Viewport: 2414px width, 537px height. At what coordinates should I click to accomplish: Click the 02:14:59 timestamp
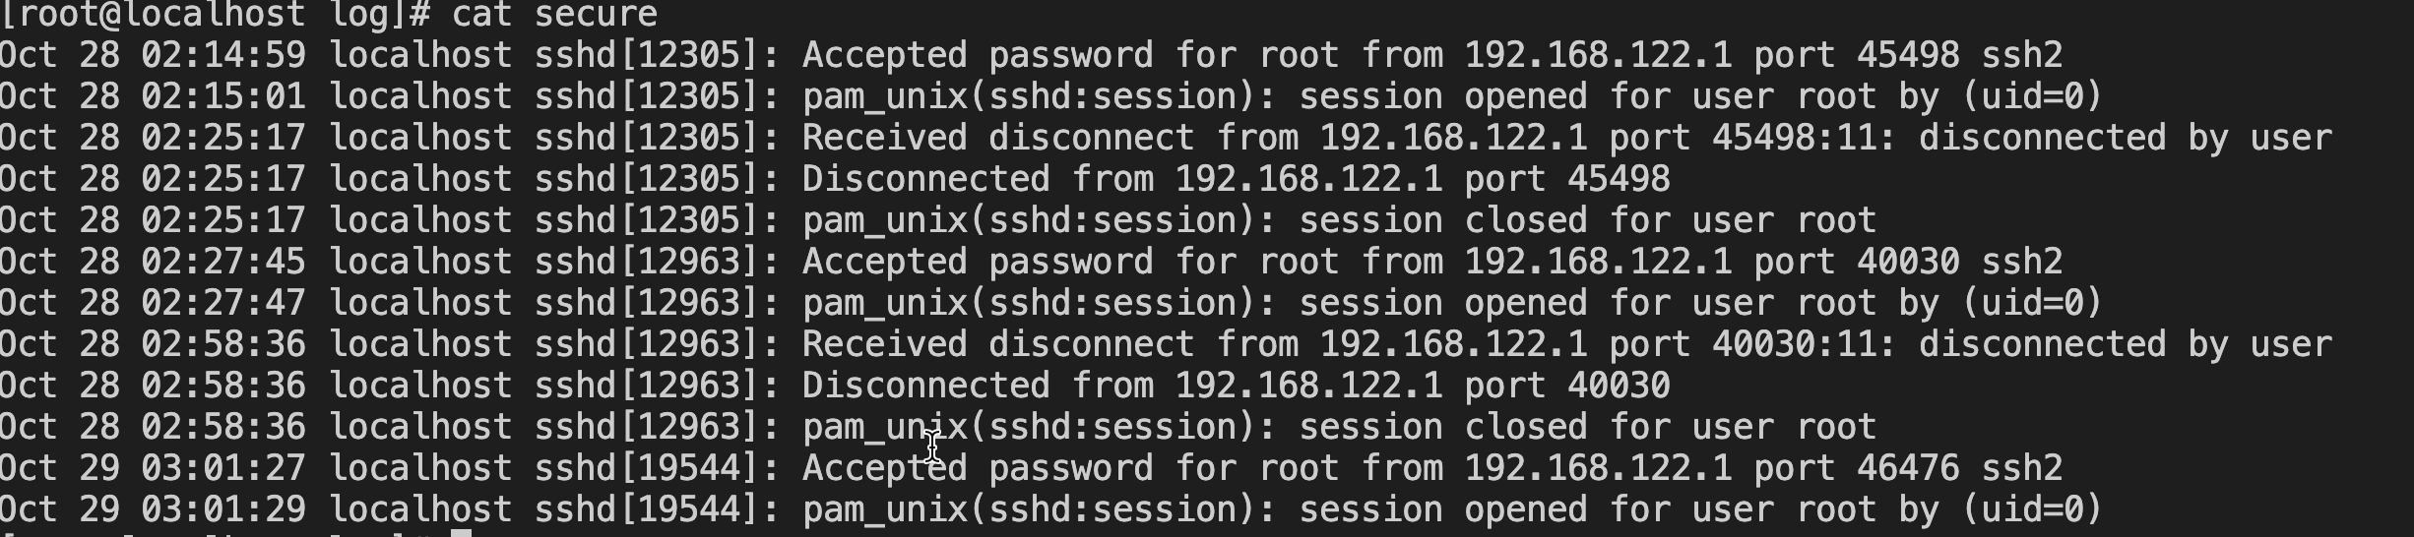[x=223, y=55]
